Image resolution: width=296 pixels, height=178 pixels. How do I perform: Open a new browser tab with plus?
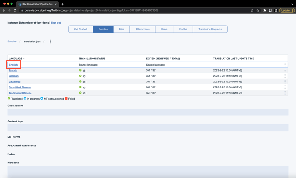(x=62, y=4)
